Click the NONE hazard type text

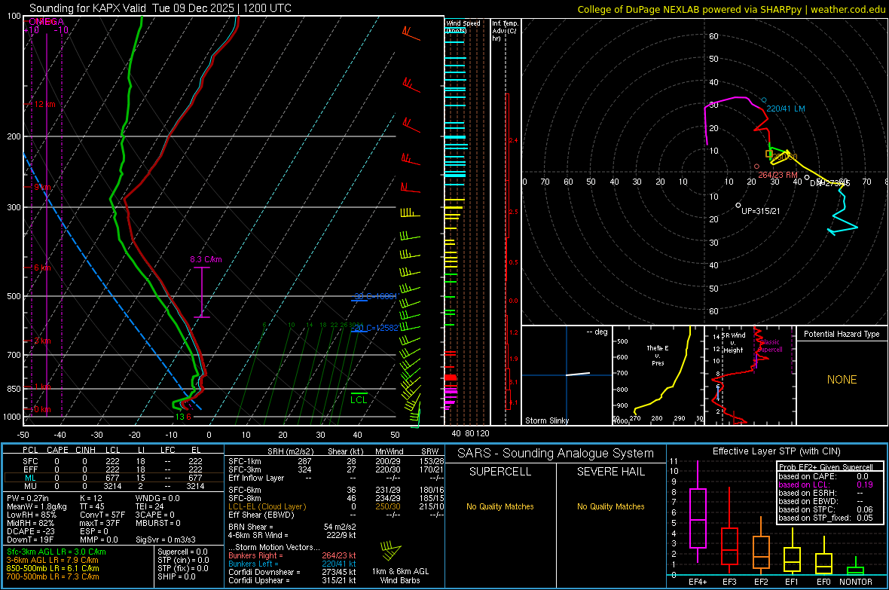click(x=842, y=380)
